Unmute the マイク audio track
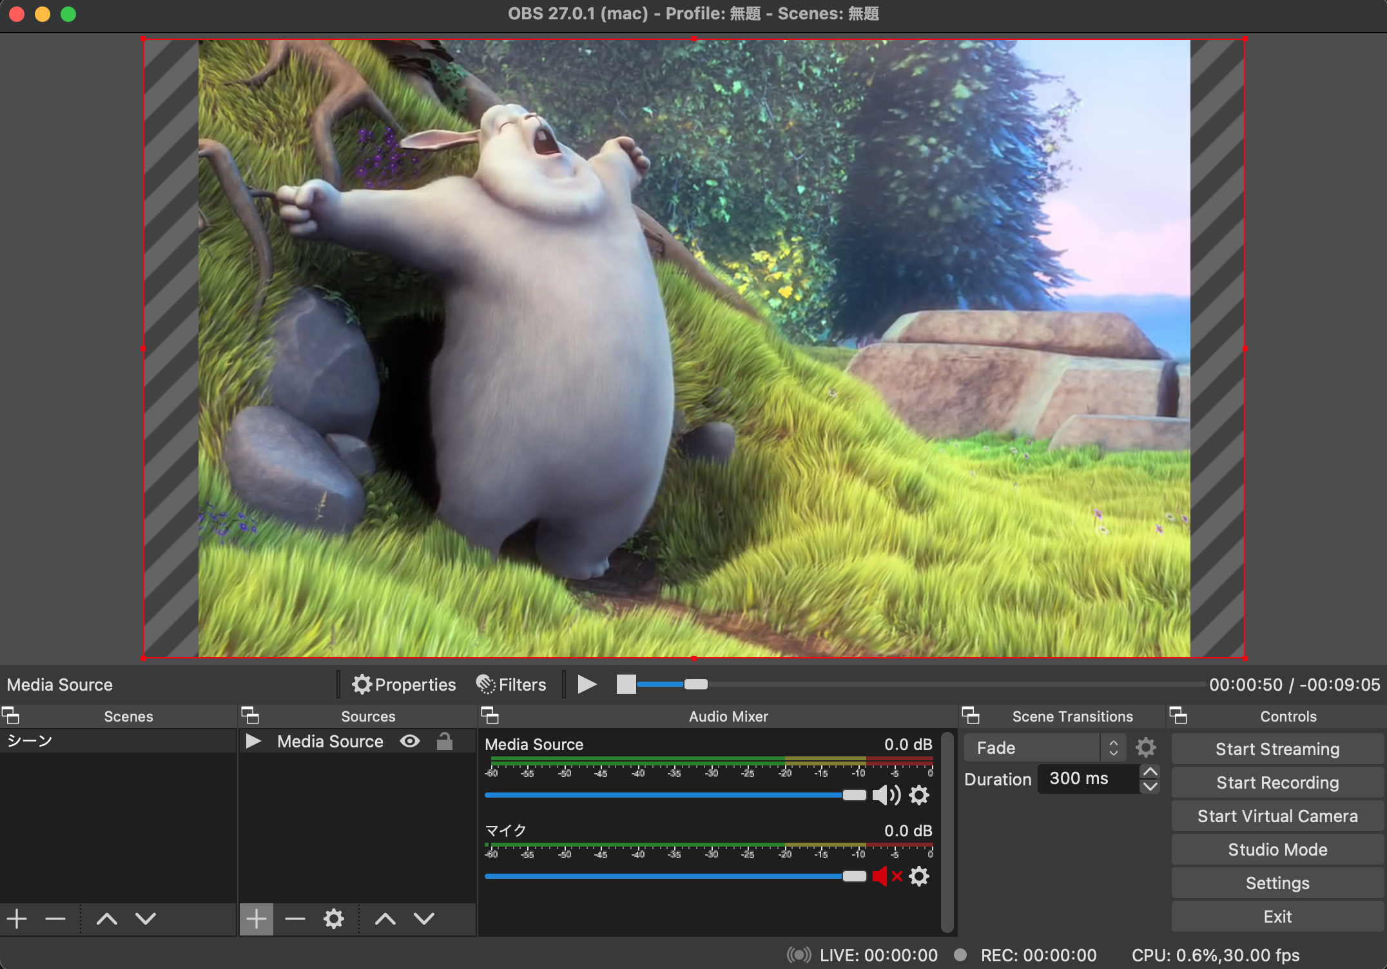 [x=887, y=876]
